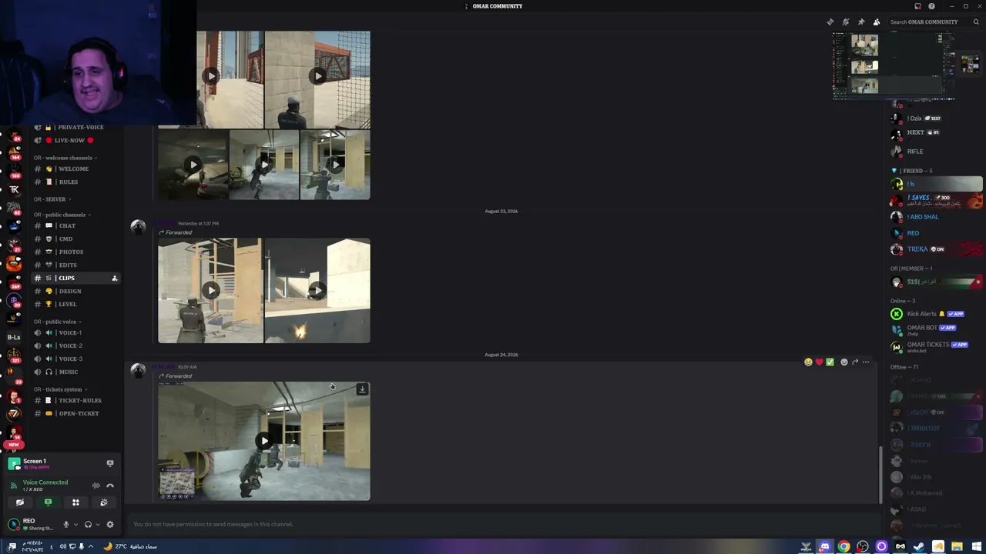The height and width of the screenshot is (554, 986).
Task: Open OMAR TICKETS member profile
Action: coord(935,346)
